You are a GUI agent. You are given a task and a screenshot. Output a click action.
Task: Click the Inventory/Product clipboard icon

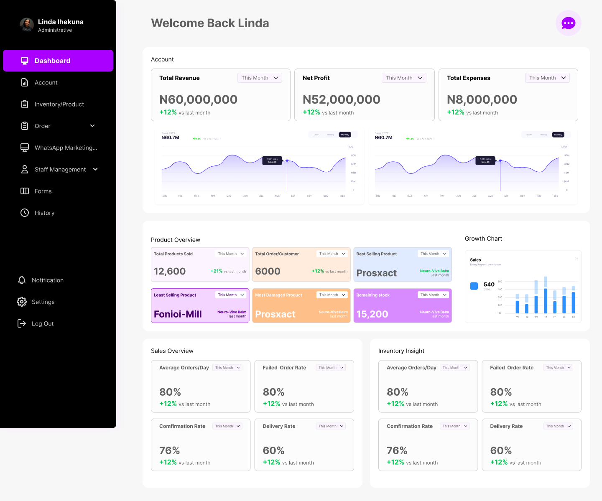click(x=25, y=104)
